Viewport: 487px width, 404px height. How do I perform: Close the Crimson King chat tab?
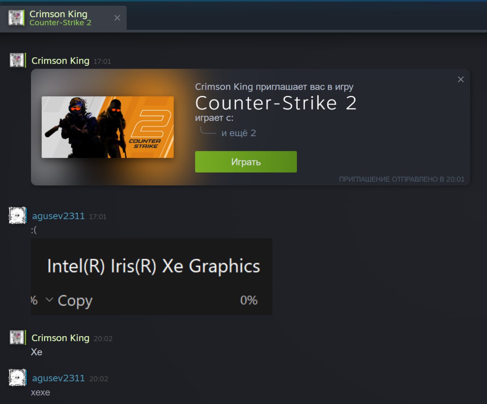point(117,18)
